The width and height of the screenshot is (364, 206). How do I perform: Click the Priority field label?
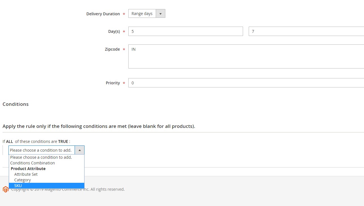(x=113, y=83)
